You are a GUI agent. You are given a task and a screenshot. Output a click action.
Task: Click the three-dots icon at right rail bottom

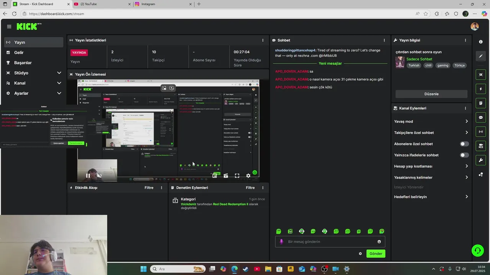click(481, 175)
